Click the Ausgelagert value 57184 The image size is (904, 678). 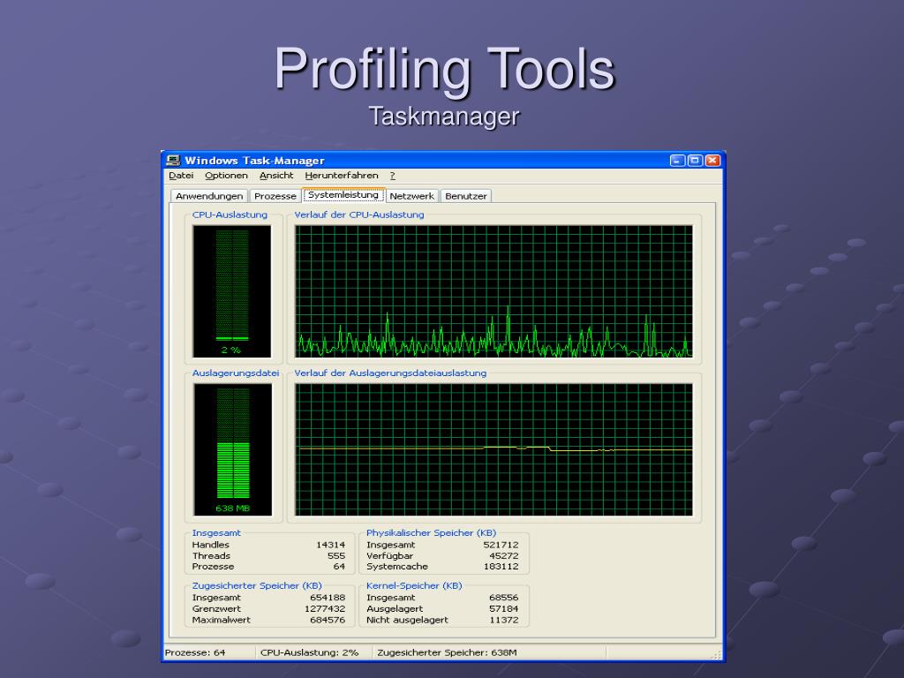click(x=504, y=609)
